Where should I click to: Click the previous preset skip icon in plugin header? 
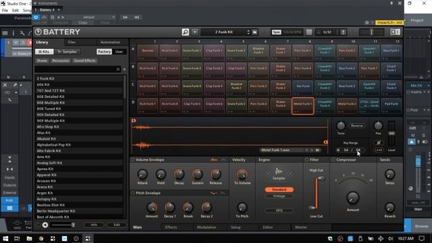[x=126, y=17]
